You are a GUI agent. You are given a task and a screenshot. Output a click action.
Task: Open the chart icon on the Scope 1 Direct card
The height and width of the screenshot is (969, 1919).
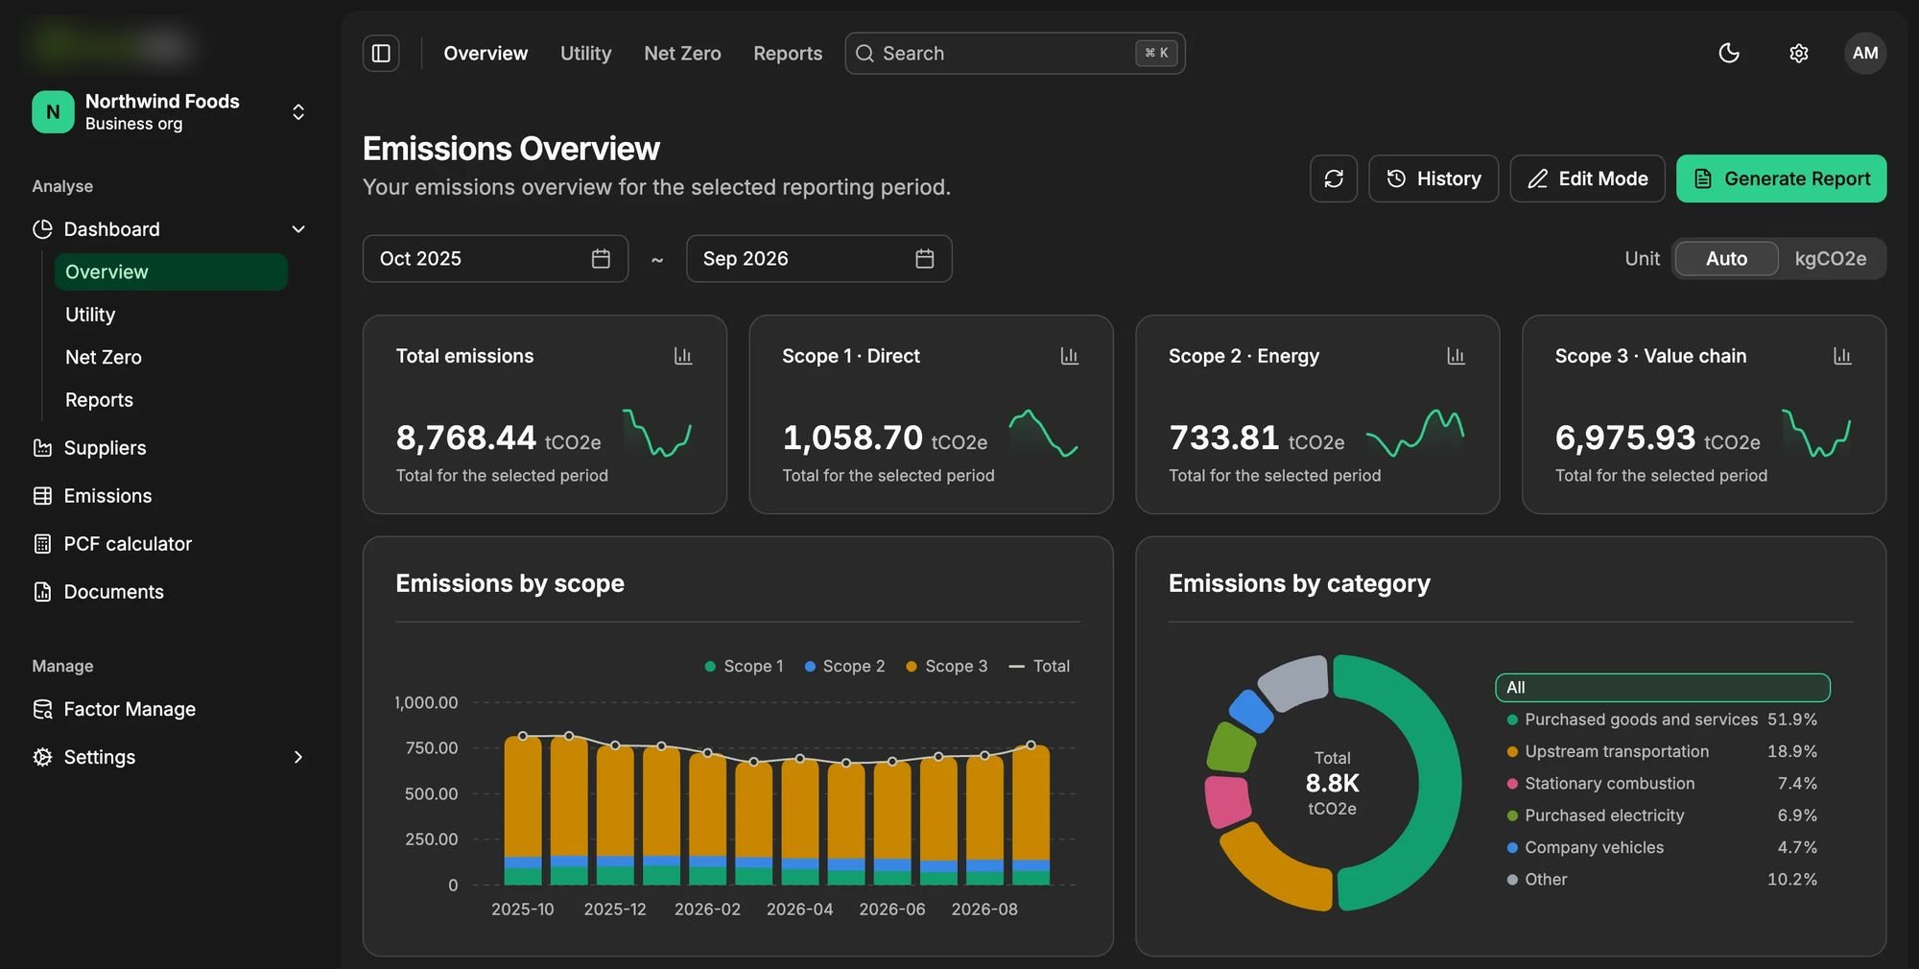tap(1070, 356)
